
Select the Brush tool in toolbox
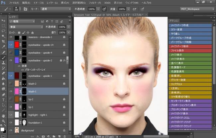tap(3, 57)
